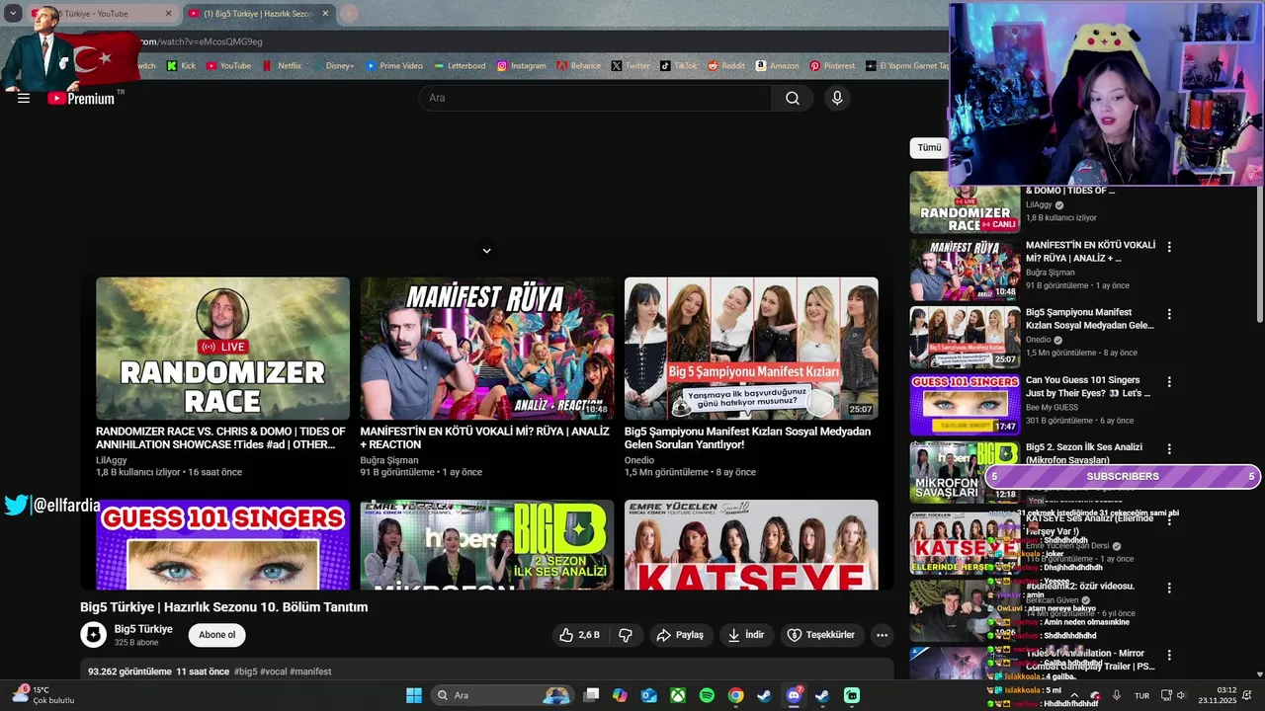Viewport: 1265px width, 711px height.
Task: Focus the YouTube 'Ara' search field
Action: pos(595,98)
